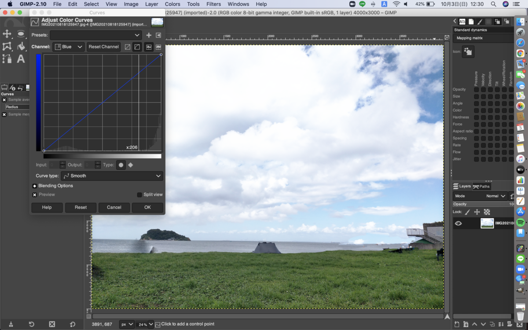Screen dimensions: 528x330
Task: Toggle Opacity Pressure cell in mapping matrix
Action: pos(476,89)
